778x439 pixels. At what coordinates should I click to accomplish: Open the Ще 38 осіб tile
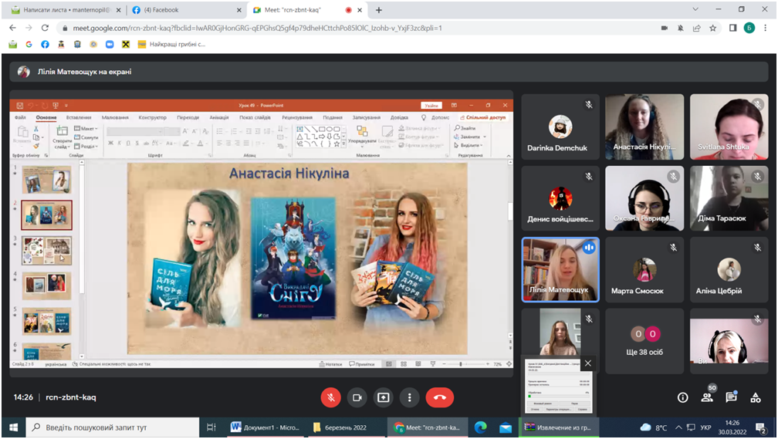644,341
